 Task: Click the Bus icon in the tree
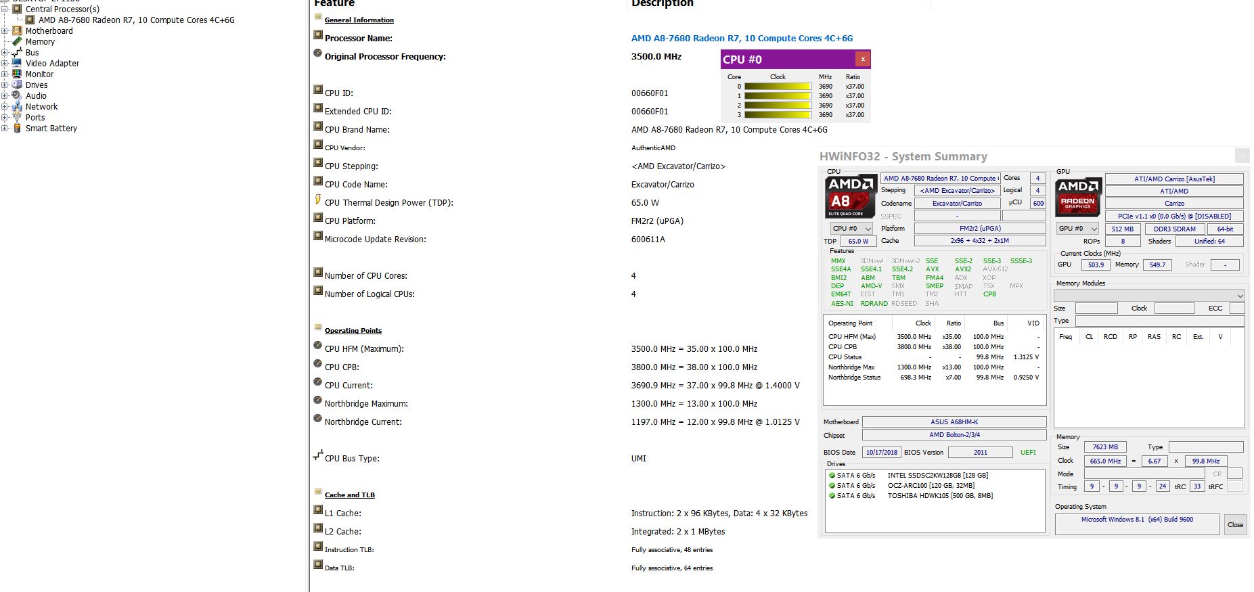(17, 52)
